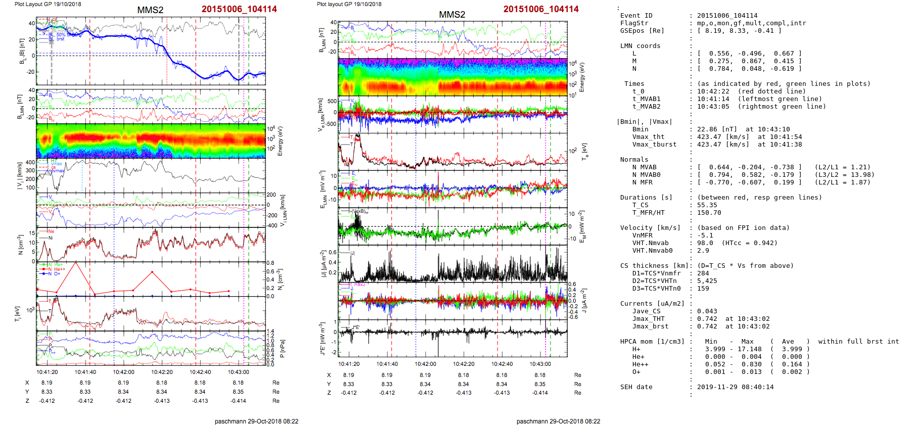Click the MMS2 title above the left plot
Screen dimensions: 912x425
[x=150, y=10]
